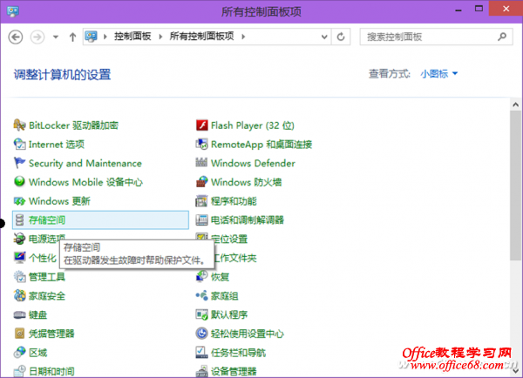Click the vertical scrollbar thumb
Screen dimensions: 523x378
click(516, 186)
